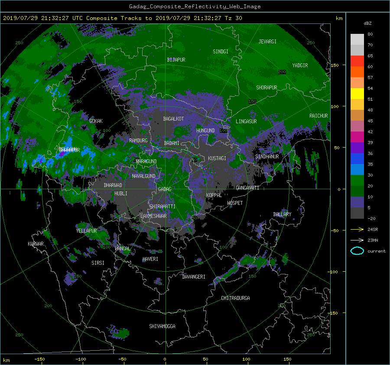390x365 pixels.
Task: Click the LINGASUR city label
Action: [246, 122]
